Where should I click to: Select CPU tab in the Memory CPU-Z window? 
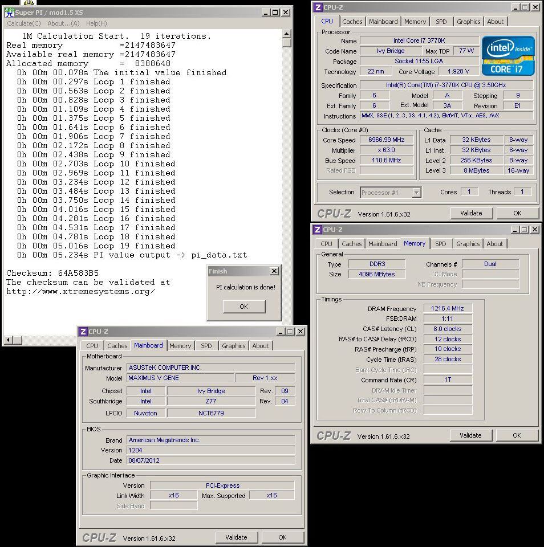pos(326,244)
